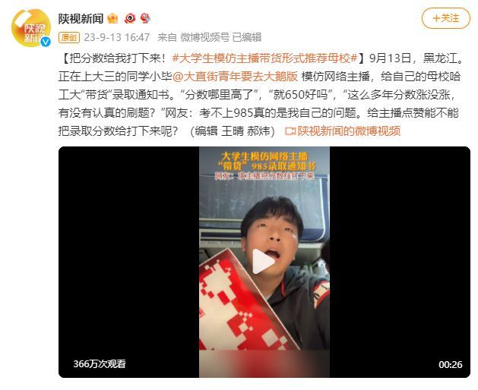Click the yellow video title overlay text
Image resolution: width=478 pixels, height=390 pixels.
264,162
